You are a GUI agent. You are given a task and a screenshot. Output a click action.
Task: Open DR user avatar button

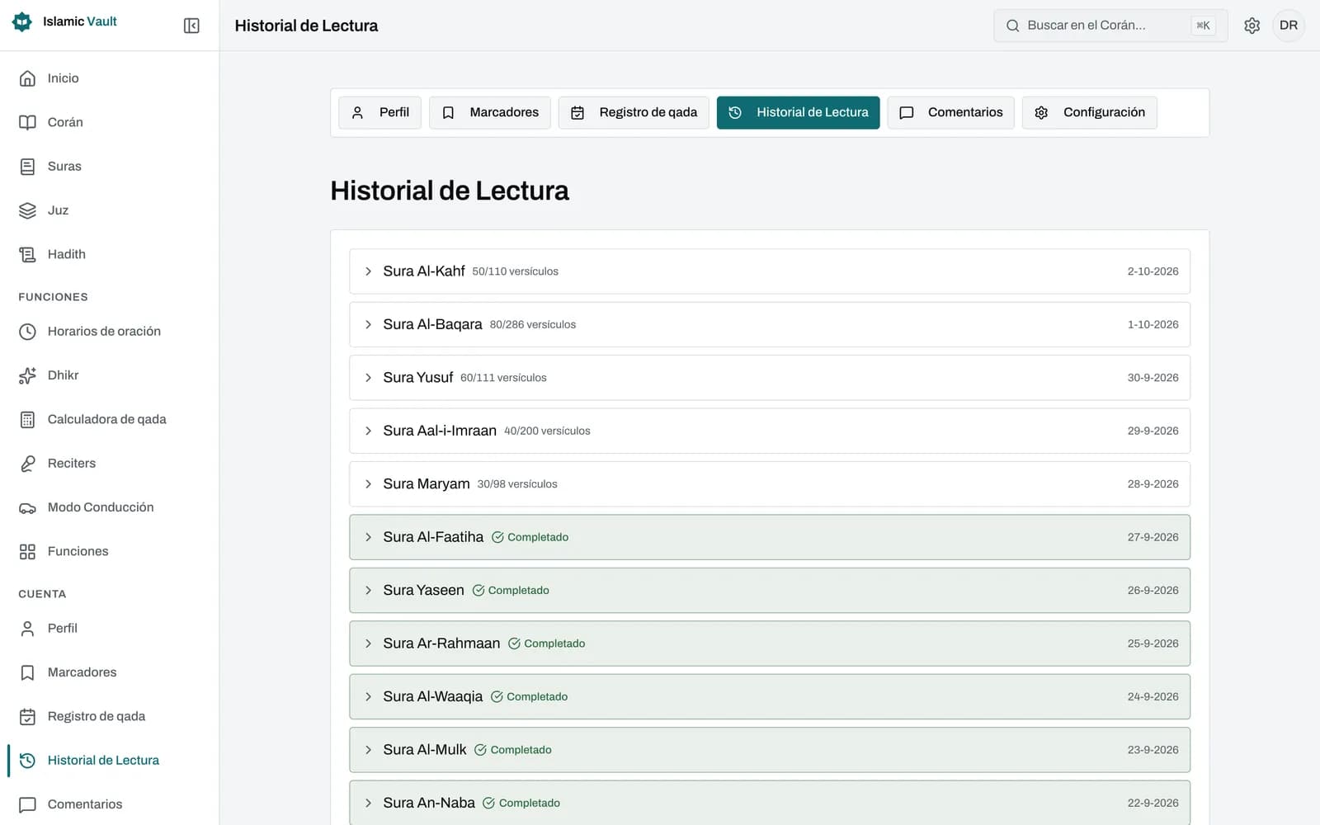[x=1288, y=26]
